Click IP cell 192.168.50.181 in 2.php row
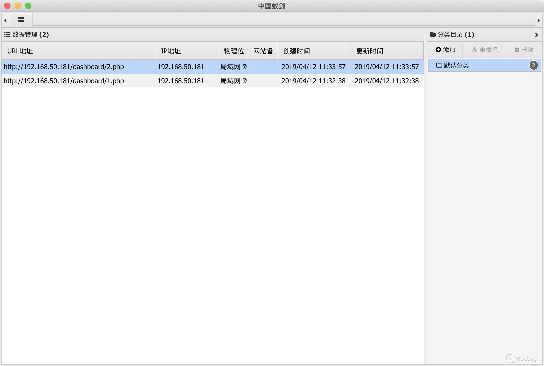The image size is (544, 366). tap(186, 67)
